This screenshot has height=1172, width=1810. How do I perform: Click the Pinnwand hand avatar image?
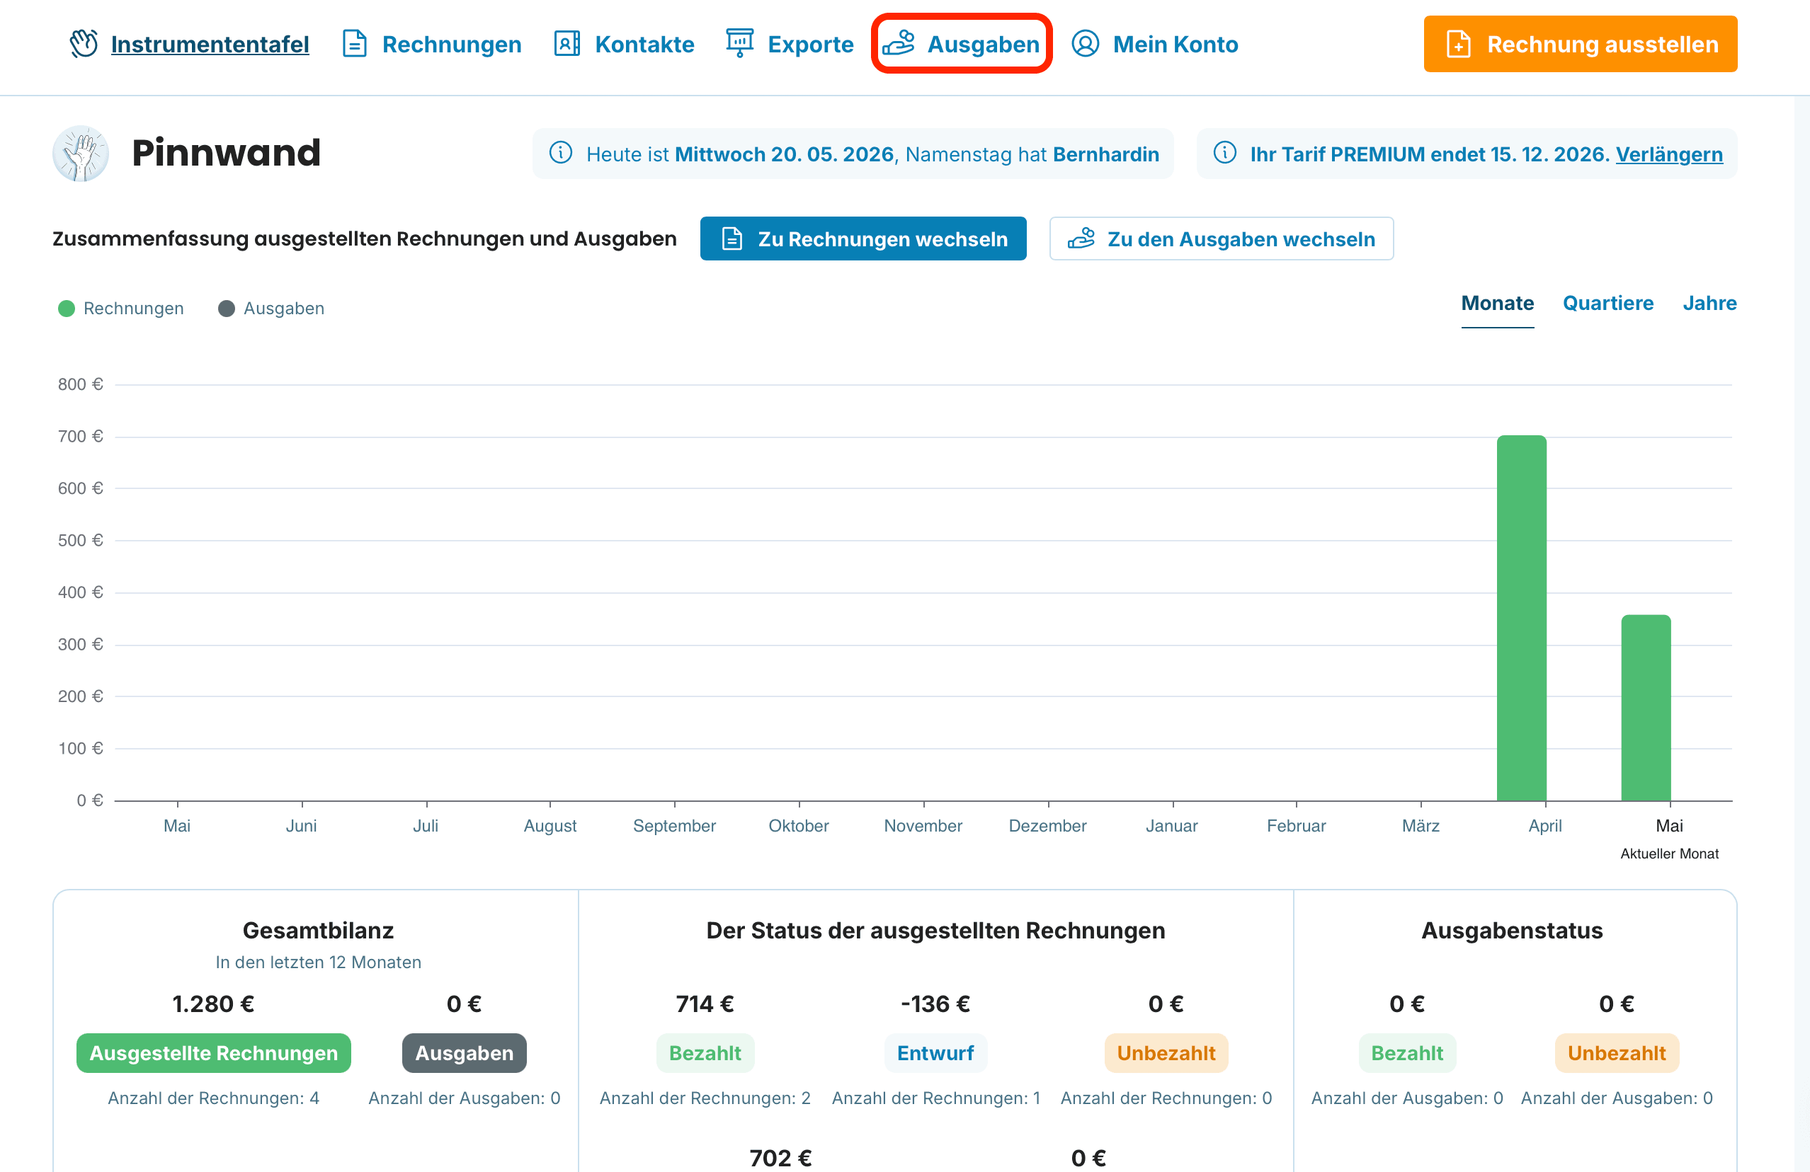coord(81,154)
